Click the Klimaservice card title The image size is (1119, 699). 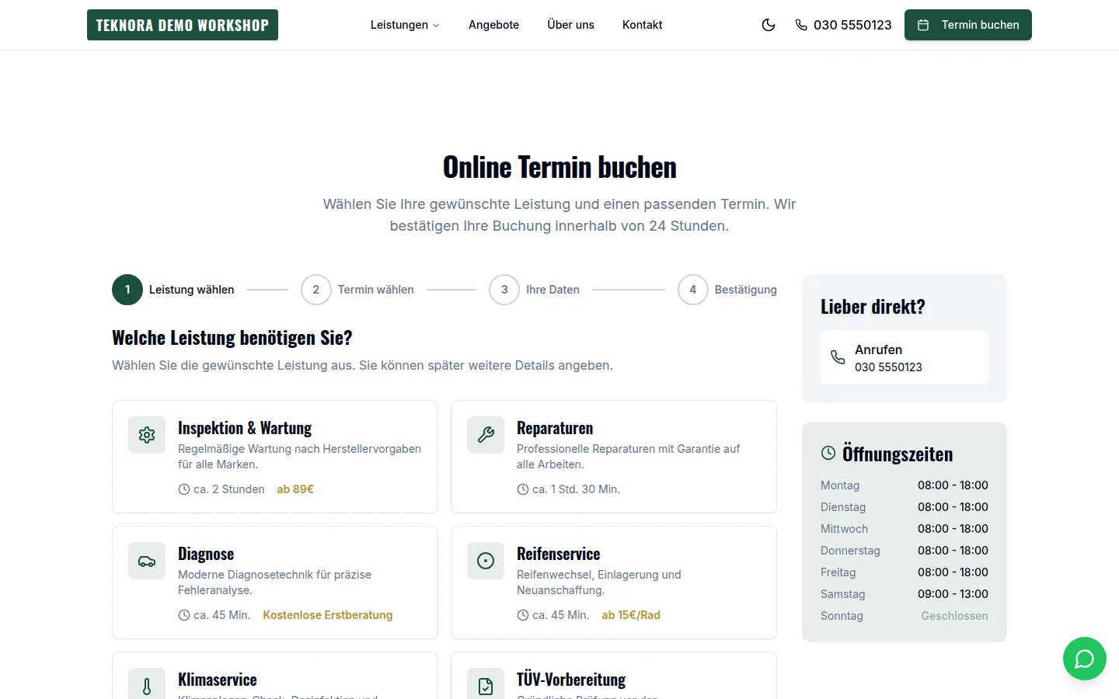coord(218,680)
